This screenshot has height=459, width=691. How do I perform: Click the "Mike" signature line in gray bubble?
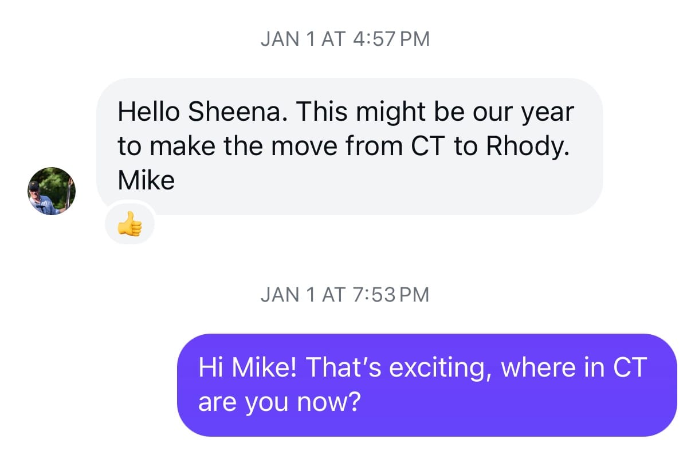coord(146,181)
